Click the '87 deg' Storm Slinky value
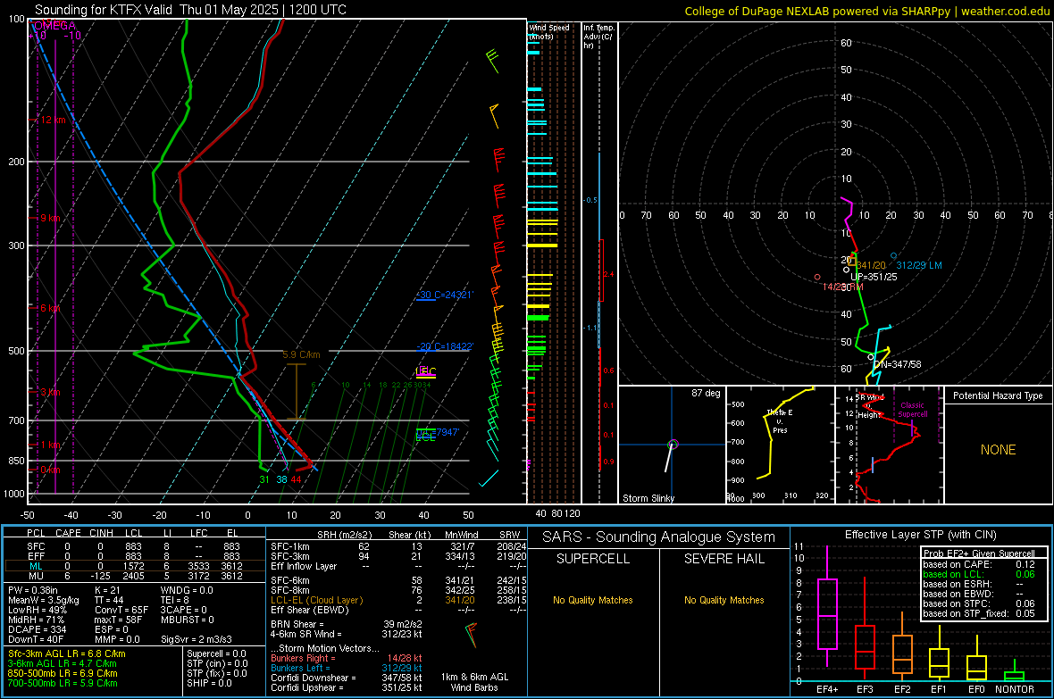Image resolution: width=1054 pixels, height=699 pixels. pyautogui.click(x=706, y=393)
